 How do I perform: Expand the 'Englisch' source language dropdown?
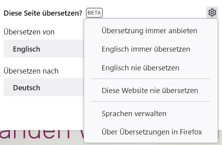pyautogui.click(x=44, y=48)
